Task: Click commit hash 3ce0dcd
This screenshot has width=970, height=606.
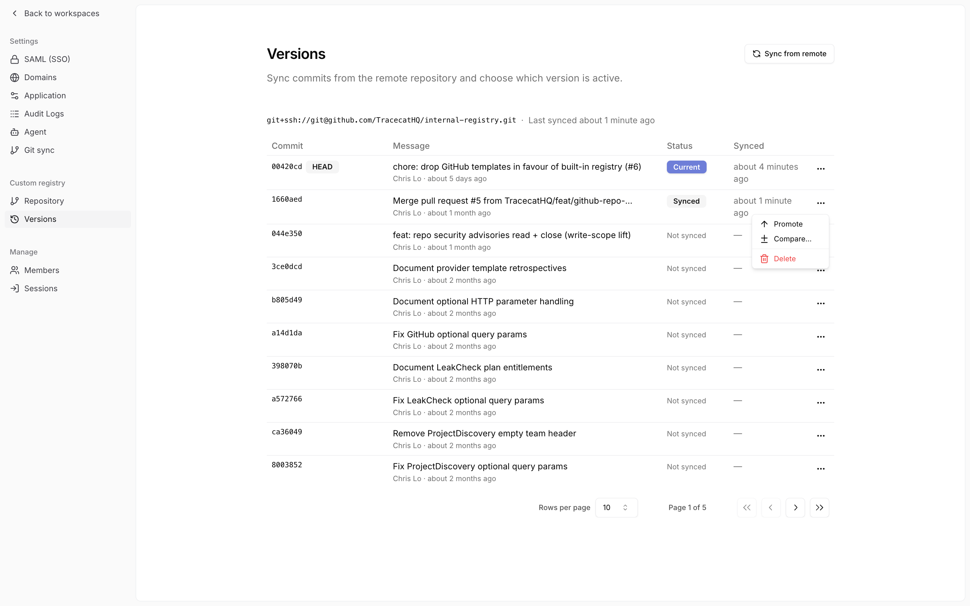Action: (287, 267)
